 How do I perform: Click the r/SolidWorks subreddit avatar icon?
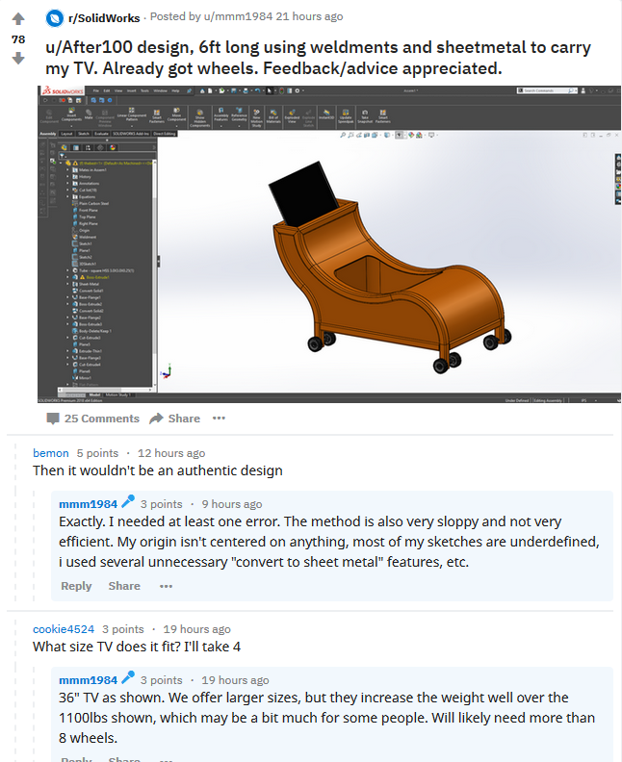[x=52, y=17]
